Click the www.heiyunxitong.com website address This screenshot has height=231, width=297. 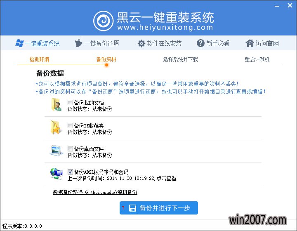(165, 28)
